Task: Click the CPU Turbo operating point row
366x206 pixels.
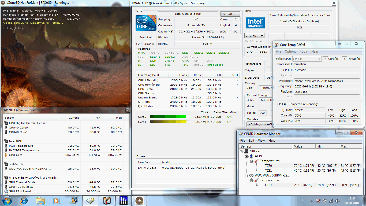Action: tap(188, 89)
